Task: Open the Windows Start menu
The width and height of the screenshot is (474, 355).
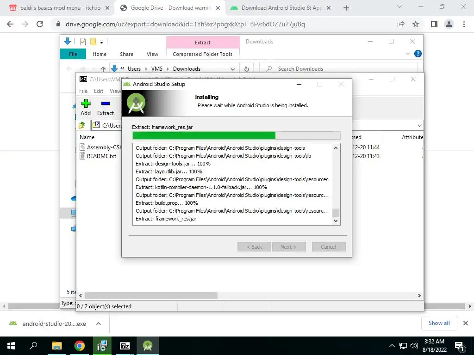Action: (x=11, y=346)
